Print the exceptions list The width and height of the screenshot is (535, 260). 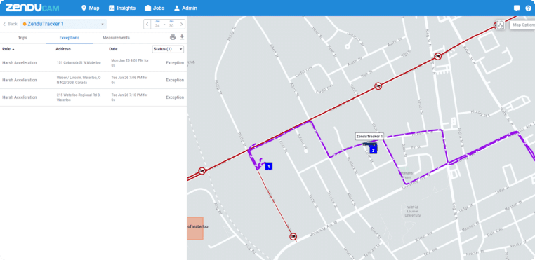point(173,37)
